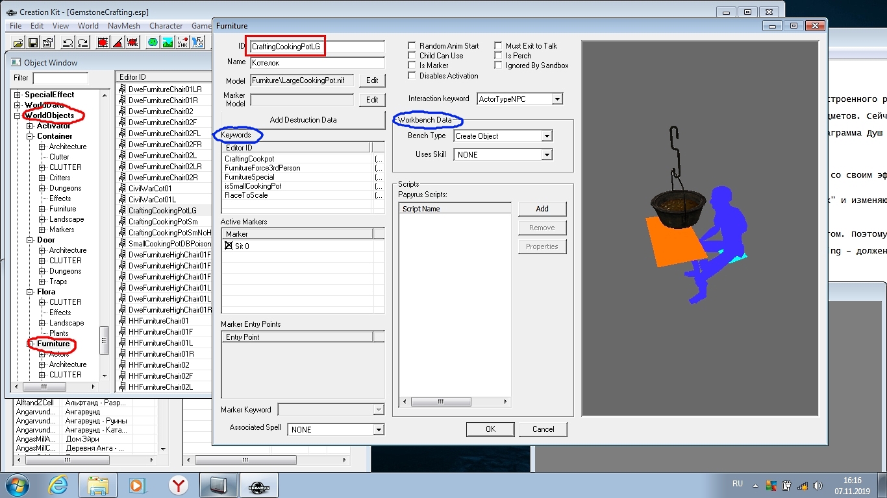Click the green globe world toolbar icon
887x498 pixels.
152,43
